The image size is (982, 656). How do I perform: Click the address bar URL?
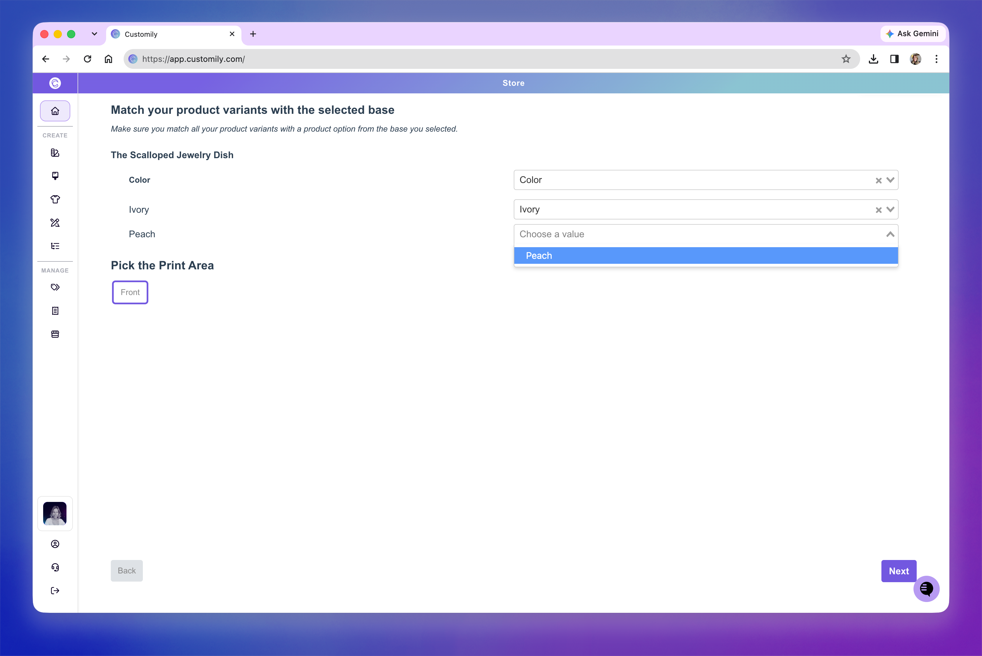[x=194, y=59]
